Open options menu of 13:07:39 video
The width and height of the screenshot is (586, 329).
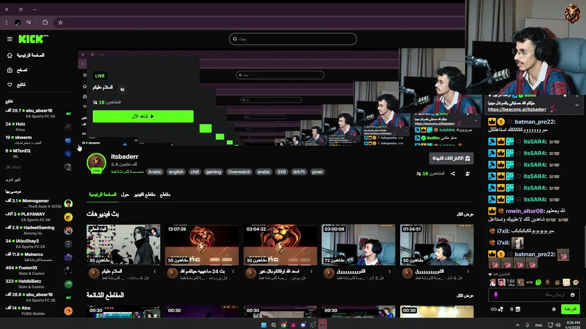click(233, 271)
